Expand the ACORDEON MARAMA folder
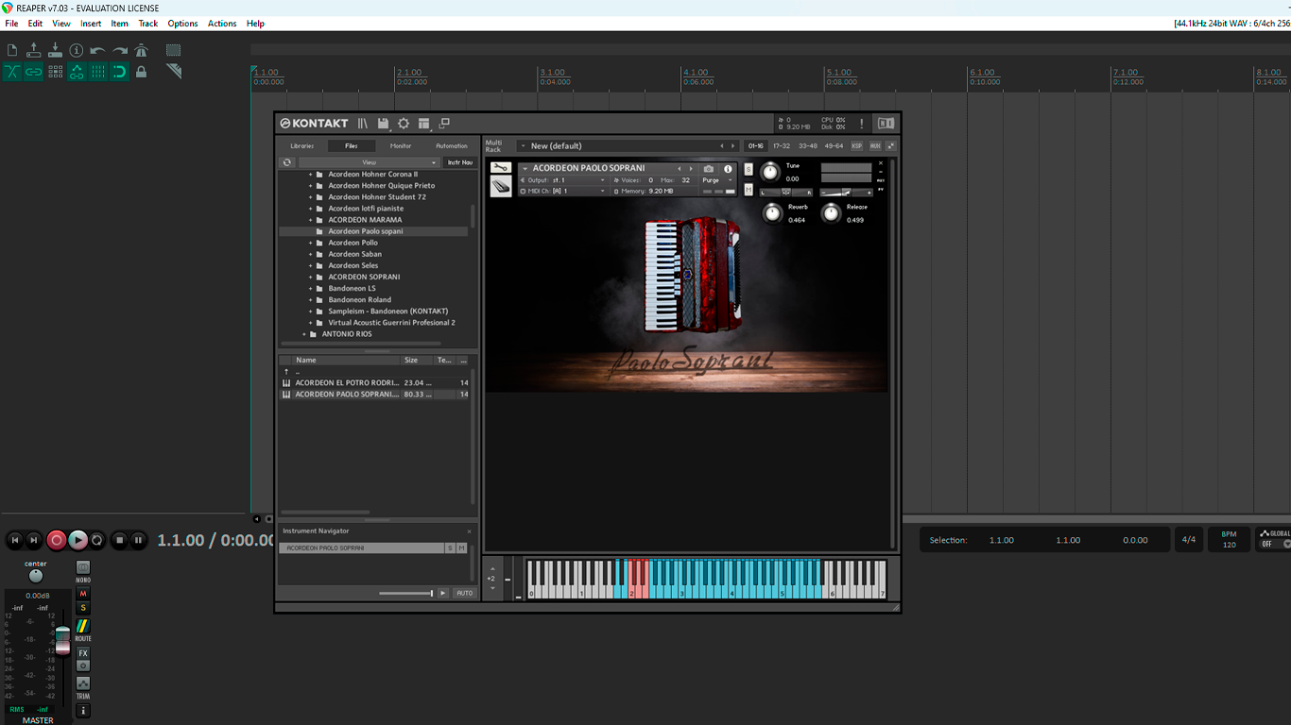The width and height of the screenshot is (1291, 725). 310,220
